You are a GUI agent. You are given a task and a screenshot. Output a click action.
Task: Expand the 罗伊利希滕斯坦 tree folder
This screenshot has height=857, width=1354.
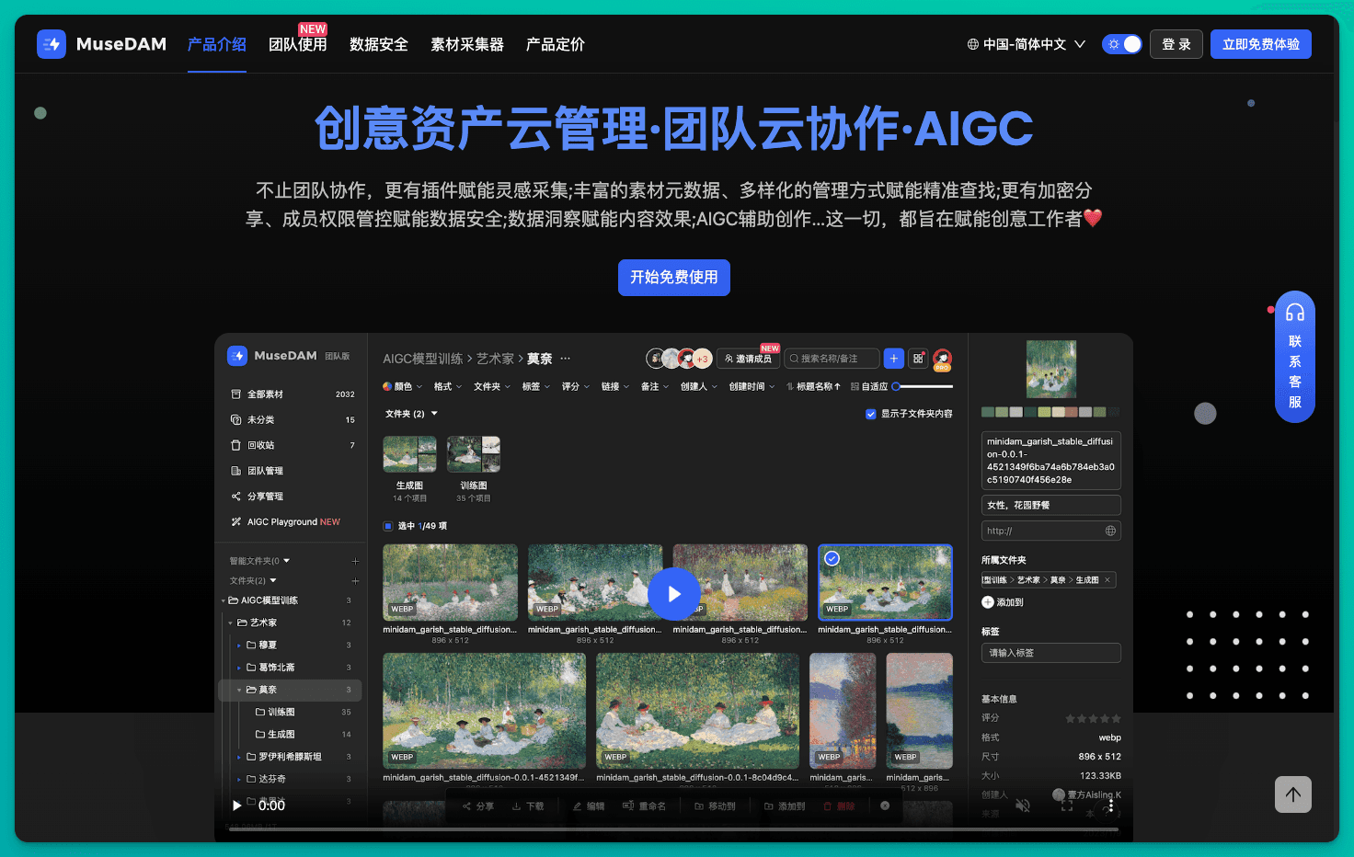[239, 758]
